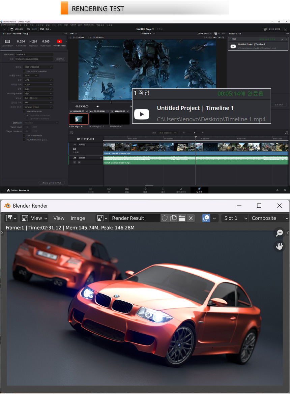Open image folder icon beside Render Result
This screenshot has height=395, width=290.
click(182, 218)
